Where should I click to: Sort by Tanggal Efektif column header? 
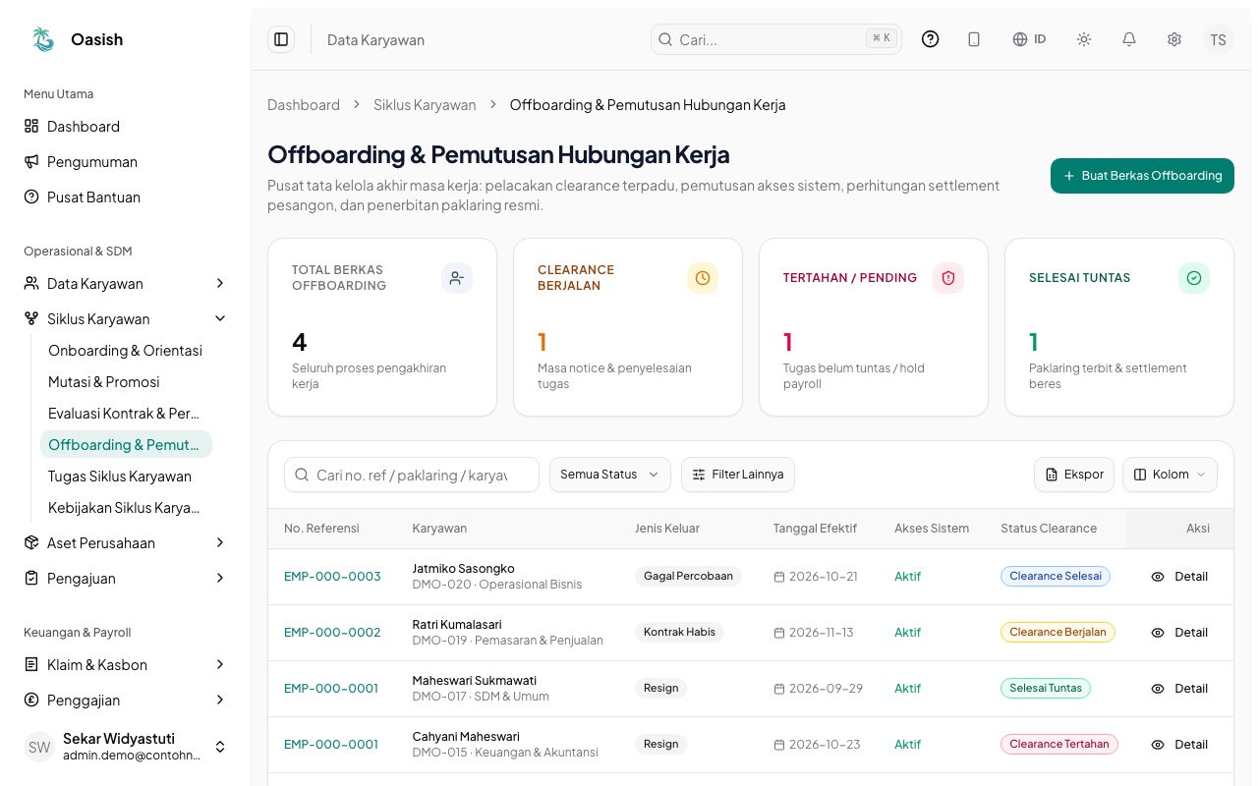(x=815, y=529)
